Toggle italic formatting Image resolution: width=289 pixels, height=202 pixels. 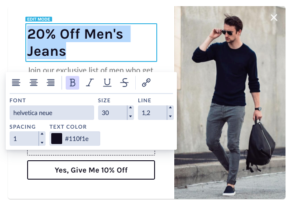(x=90, y=83)
